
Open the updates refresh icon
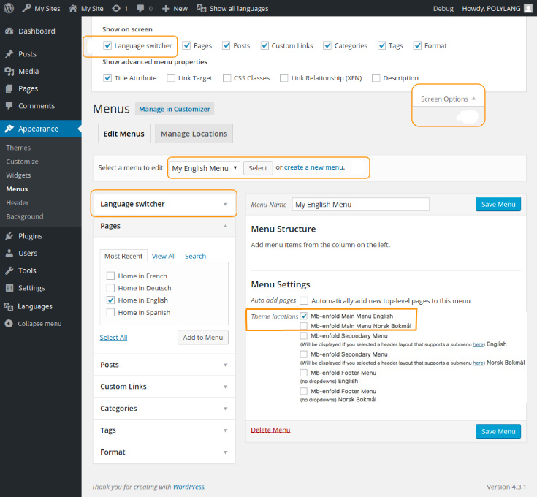[116, 8]
